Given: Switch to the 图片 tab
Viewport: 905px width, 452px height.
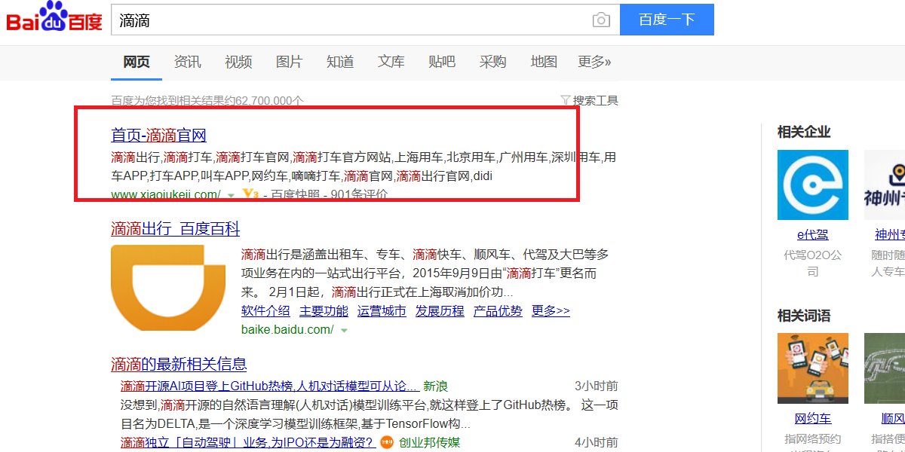Looking at the screenshot, I should pos(290,62).
